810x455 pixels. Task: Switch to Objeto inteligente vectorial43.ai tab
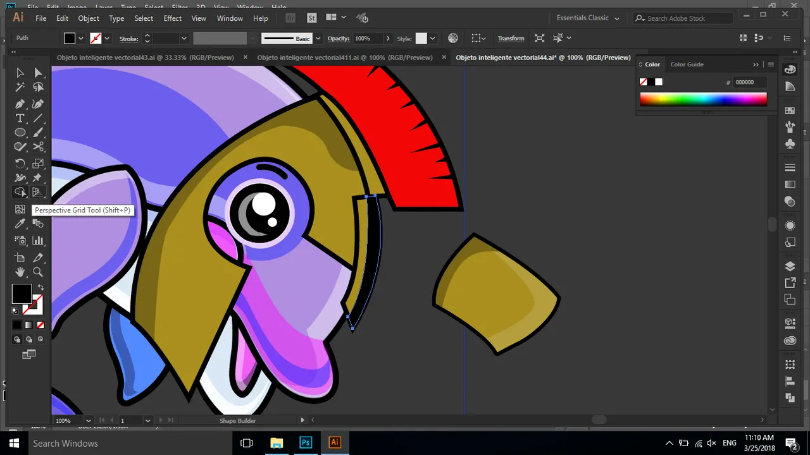(x=145, y=58)
